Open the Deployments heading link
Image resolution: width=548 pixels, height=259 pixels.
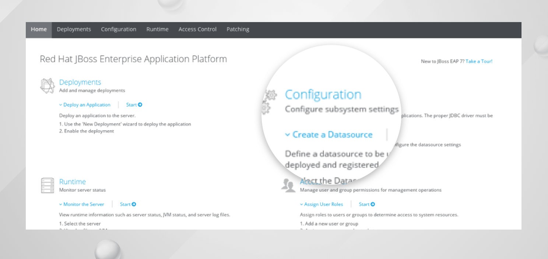(80, 82)
